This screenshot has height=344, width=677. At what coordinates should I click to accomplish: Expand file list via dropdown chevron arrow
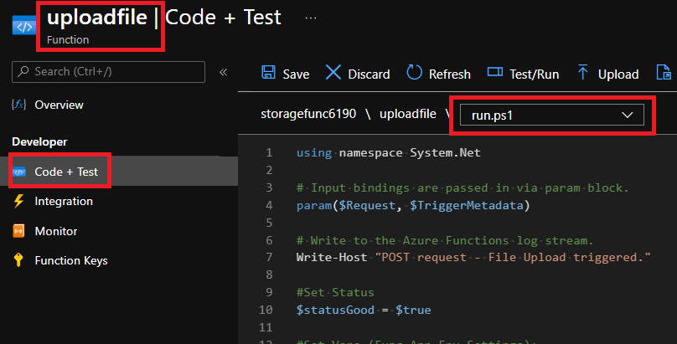[x=627, y=116]
